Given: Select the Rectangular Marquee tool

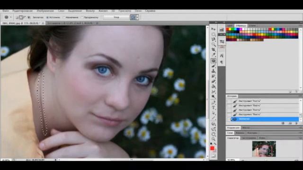Looking at the screenshot, I should coord(214,34).
